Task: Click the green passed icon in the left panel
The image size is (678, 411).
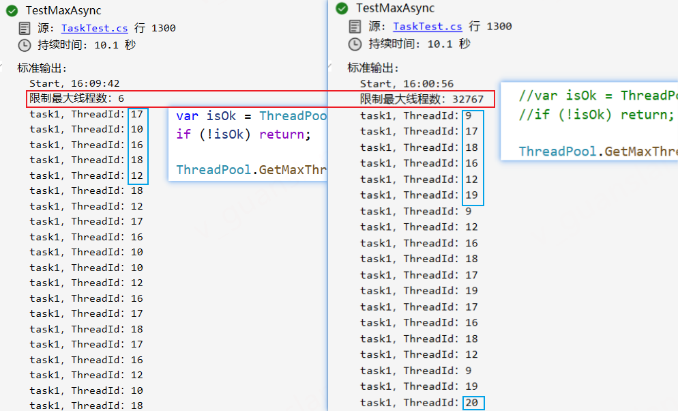Action: click(x=12, y=10)
